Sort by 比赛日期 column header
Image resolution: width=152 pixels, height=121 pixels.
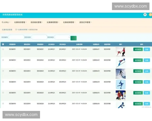(79, 44)
